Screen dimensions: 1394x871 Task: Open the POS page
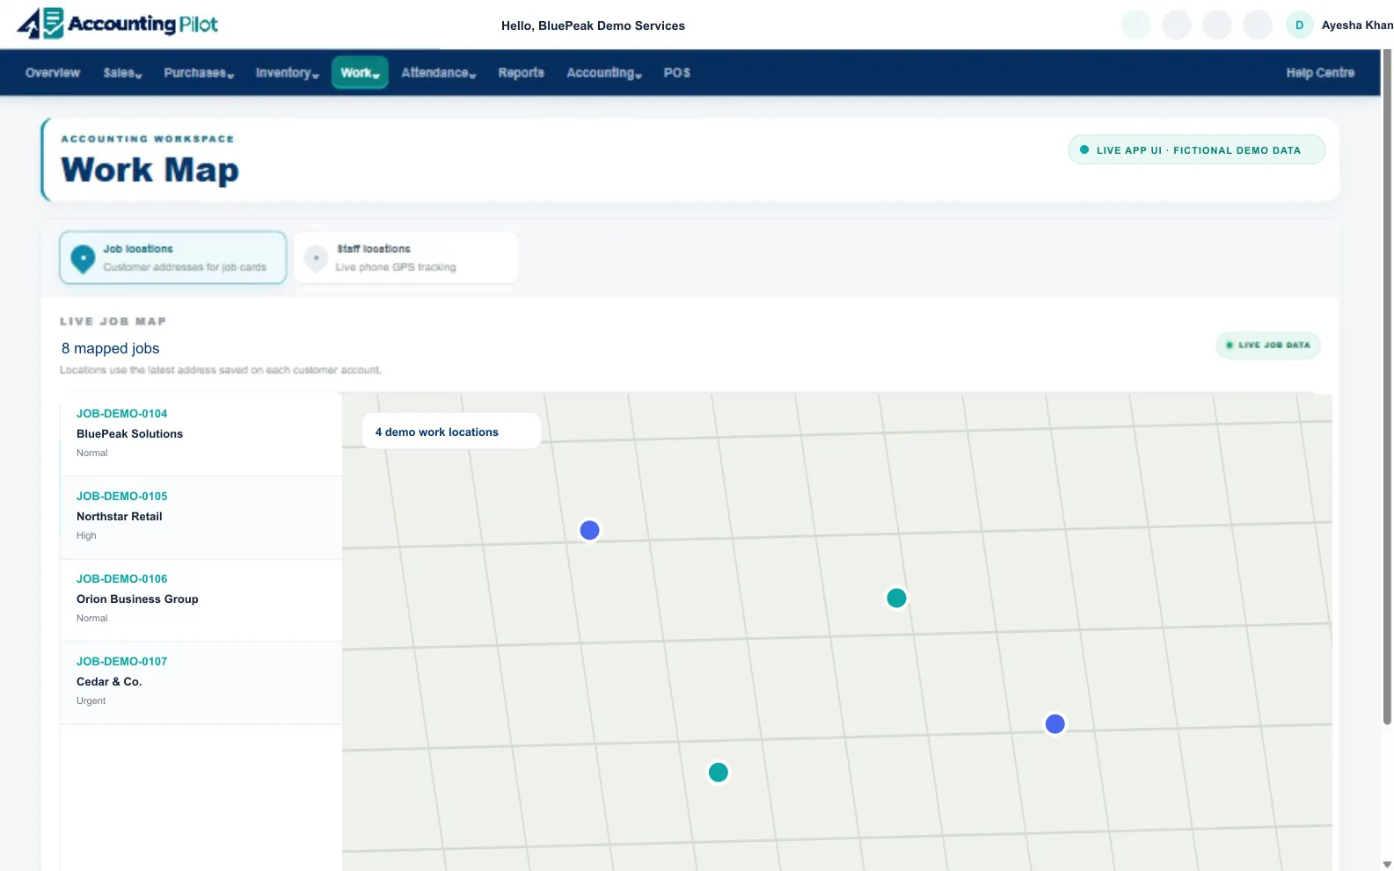click(676, 73)
